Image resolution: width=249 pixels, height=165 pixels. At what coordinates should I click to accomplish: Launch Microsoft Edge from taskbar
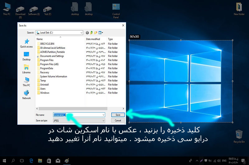[31, 161]
